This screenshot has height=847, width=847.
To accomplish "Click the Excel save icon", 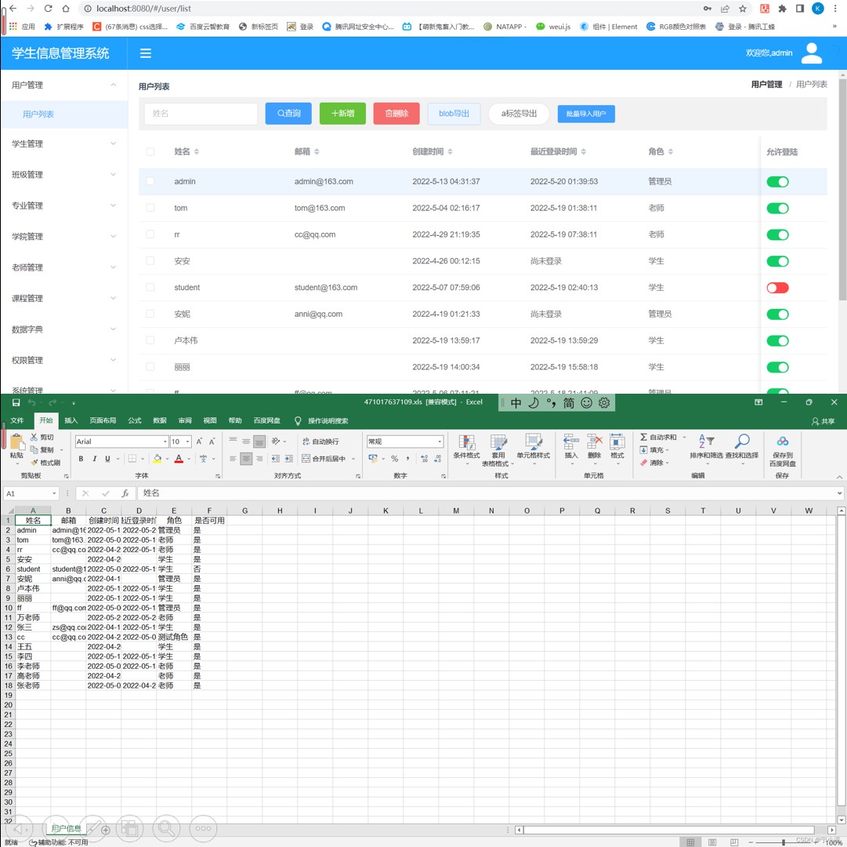I will [x=16, y=402].
